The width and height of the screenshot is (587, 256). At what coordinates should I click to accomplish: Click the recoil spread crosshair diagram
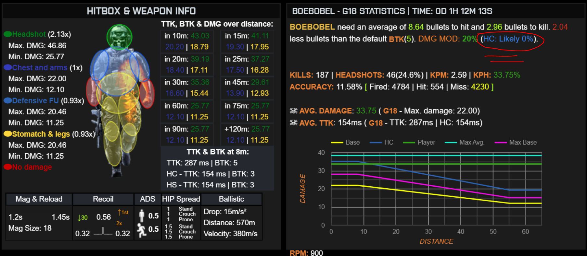tap(103, 232)
